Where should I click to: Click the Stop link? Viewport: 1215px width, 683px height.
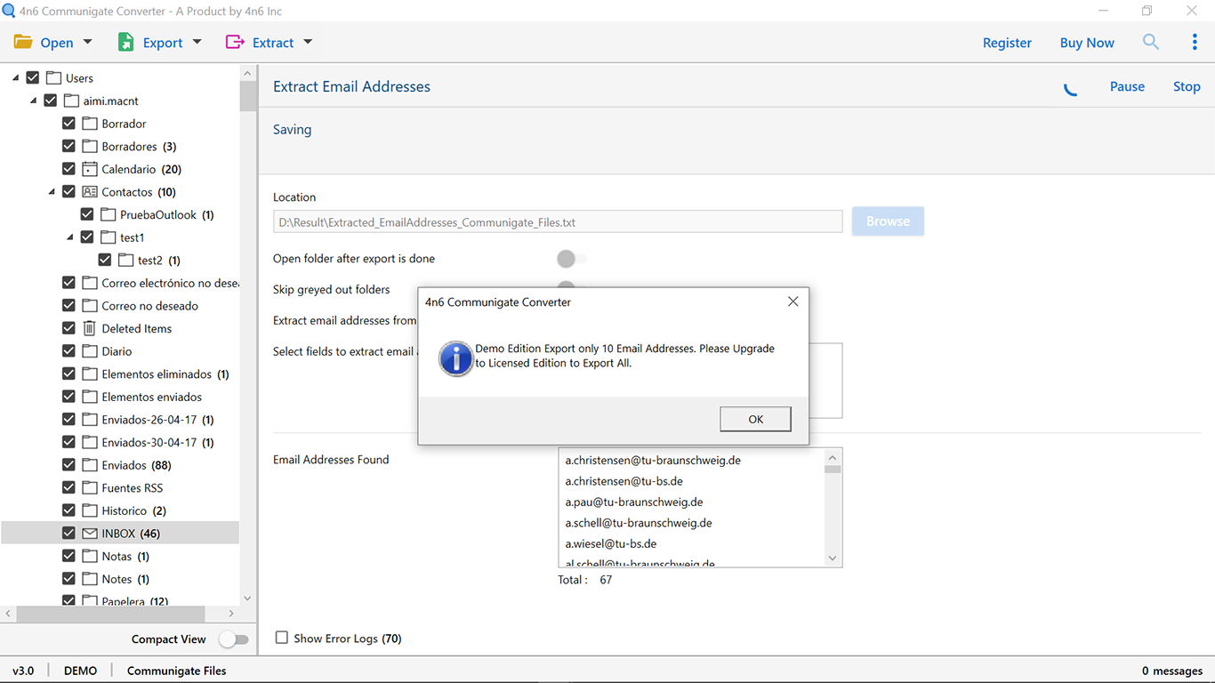tap(1187, 86)
